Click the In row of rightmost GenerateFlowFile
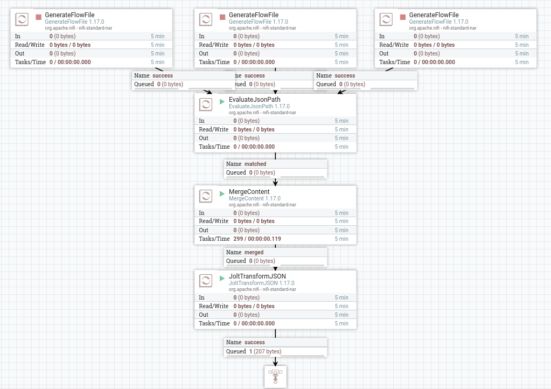This screenshot has width=551, height=389. [x=456, y=36]
